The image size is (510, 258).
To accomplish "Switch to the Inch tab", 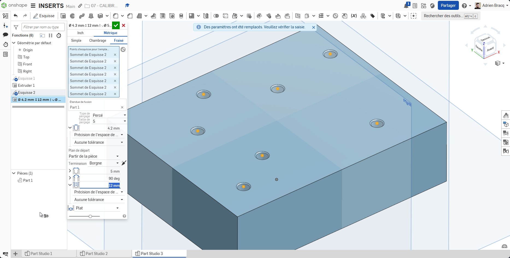I will click(80, 33).
